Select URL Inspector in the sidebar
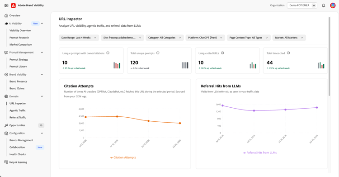 tap(18, 104)
